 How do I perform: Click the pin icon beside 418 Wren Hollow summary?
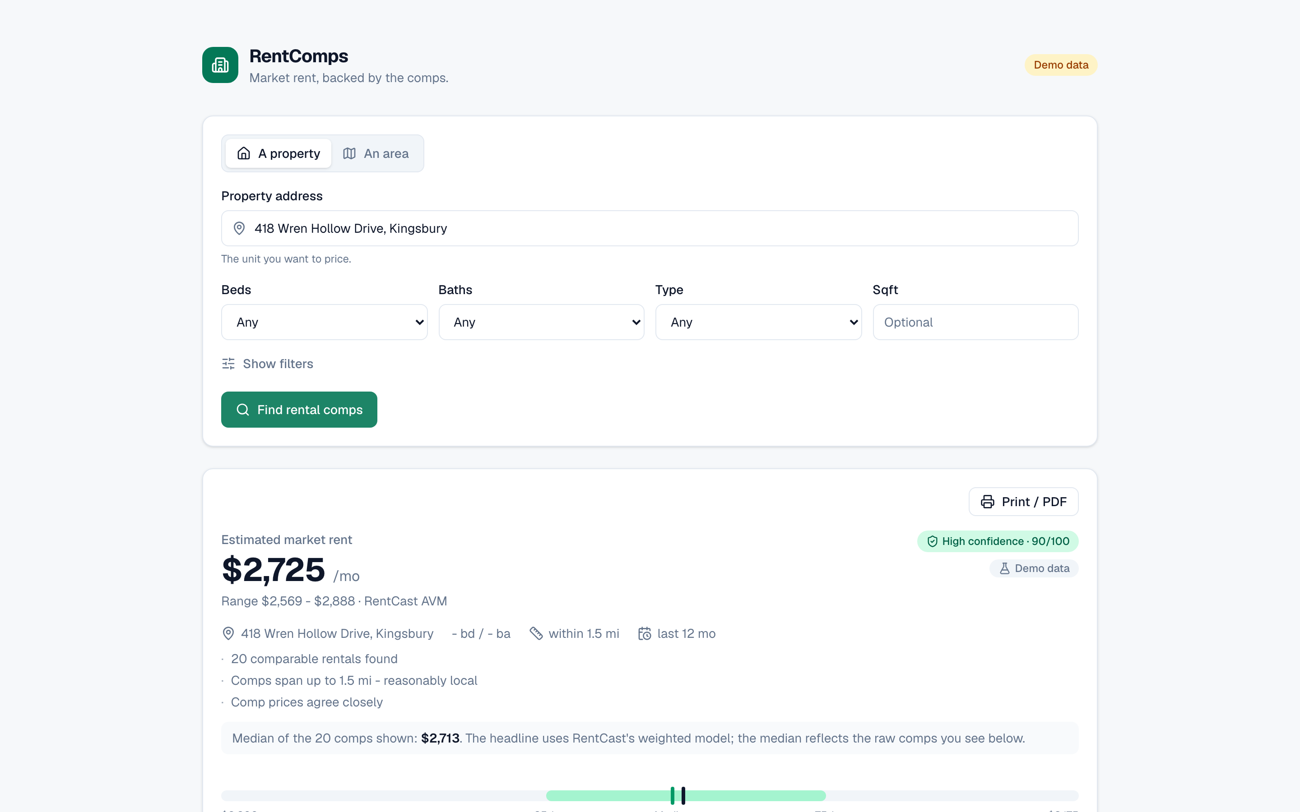228,634
